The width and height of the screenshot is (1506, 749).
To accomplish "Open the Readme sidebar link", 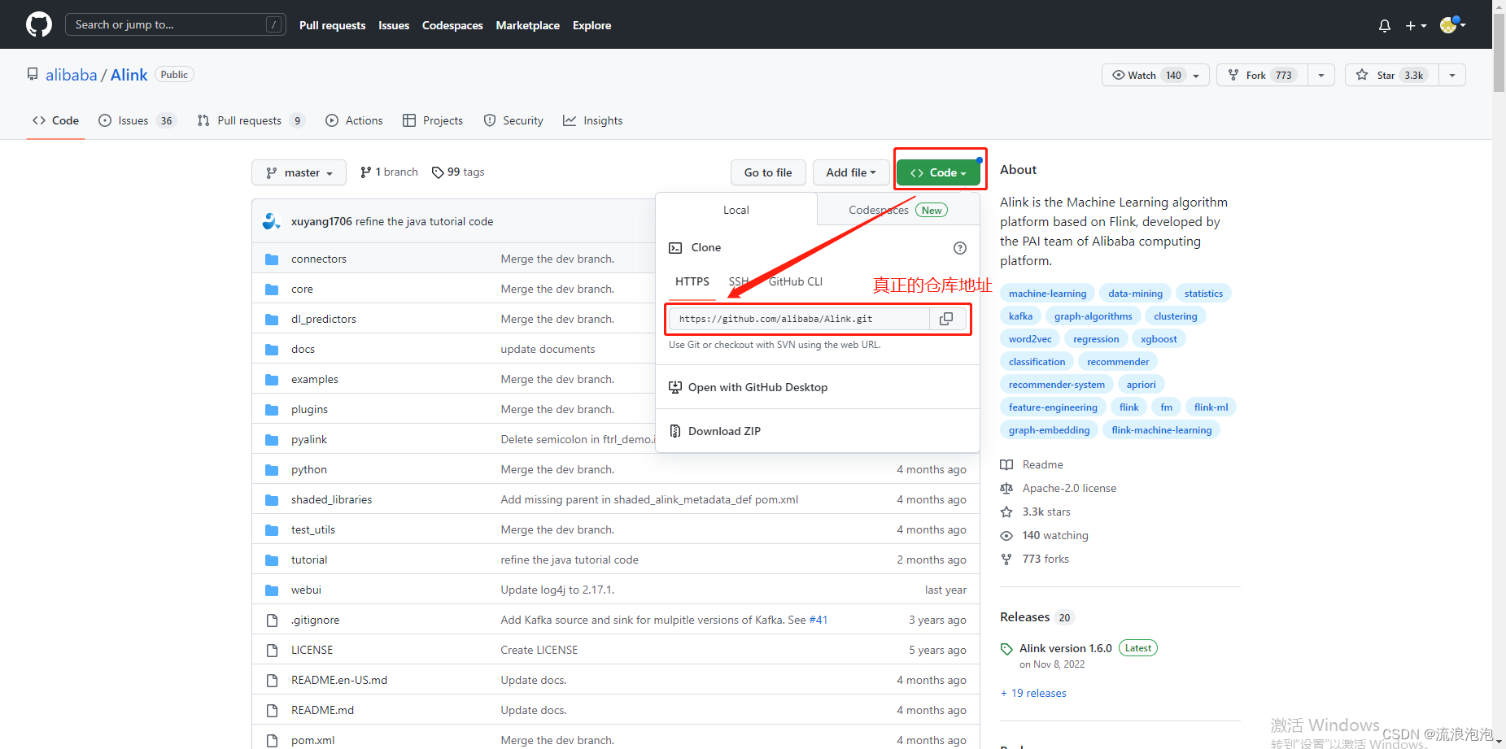I will point(1042,464).
